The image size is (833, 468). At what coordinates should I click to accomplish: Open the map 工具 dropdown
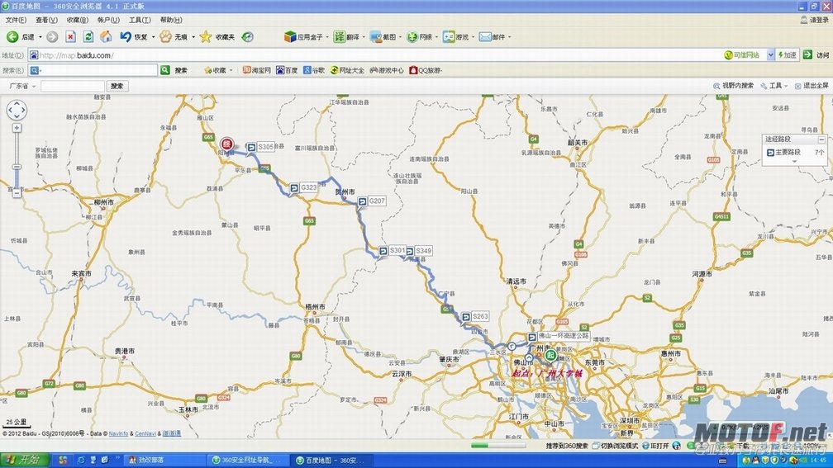(x=774, y=86)
